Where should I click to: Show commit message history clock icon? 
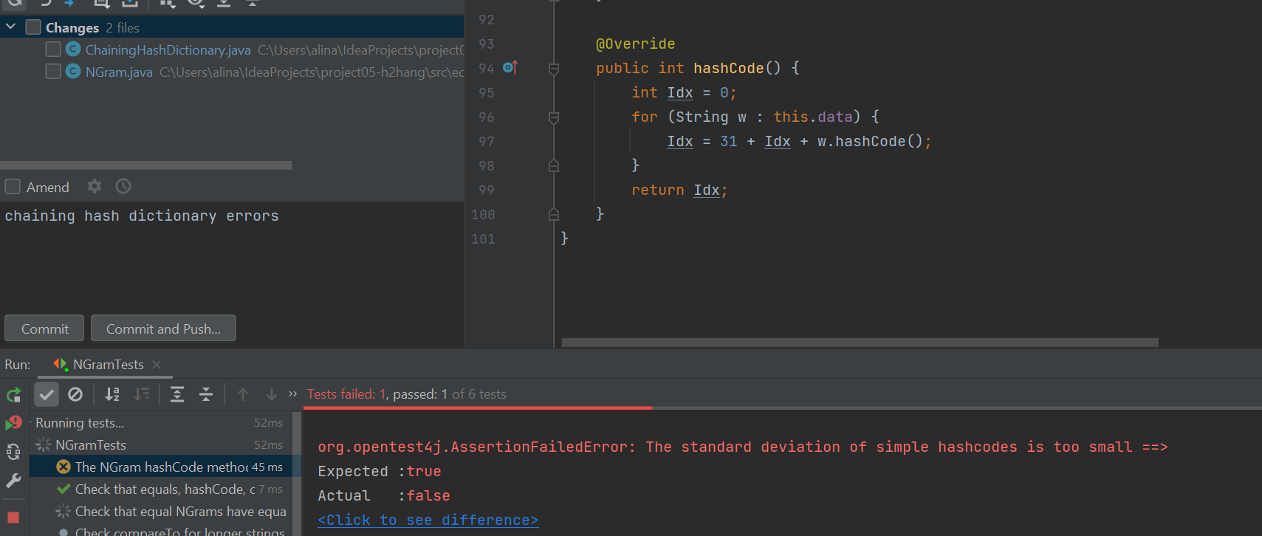123,187
